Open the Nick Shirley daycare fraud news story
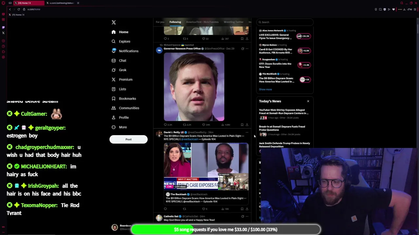This screenshot has width=419, height=235. (x=284, y=114)
